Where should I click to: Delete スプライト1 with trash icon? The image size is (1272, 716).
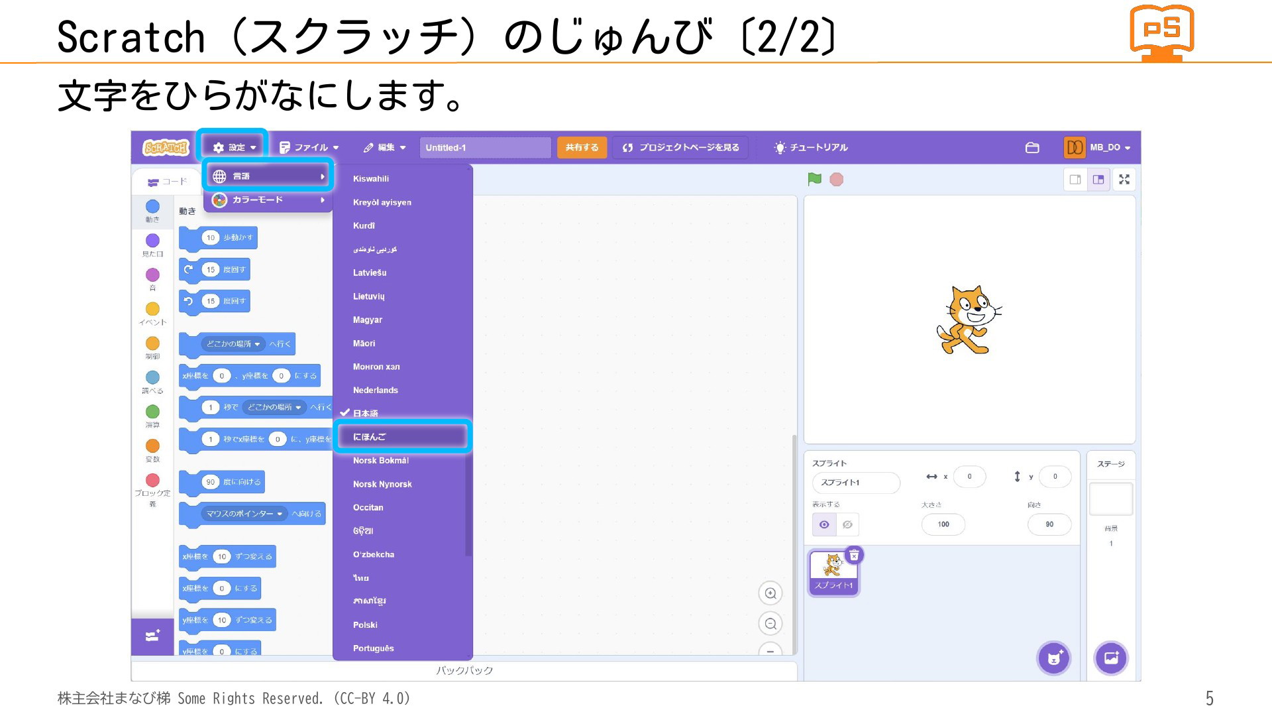(855, 555)
